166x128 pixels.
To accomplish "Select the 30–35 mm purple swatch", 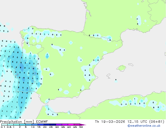I will (59, 125).
